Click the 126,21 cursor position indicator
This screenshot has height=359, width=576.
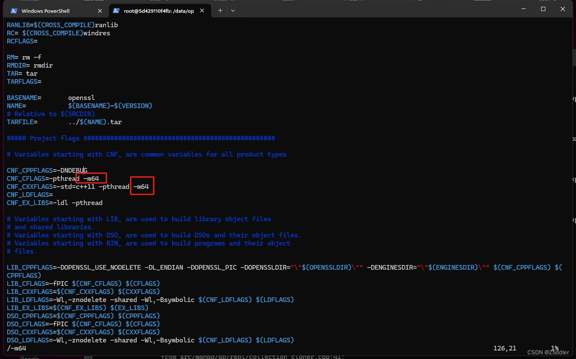pyautogui.click(x=505, y=348)
